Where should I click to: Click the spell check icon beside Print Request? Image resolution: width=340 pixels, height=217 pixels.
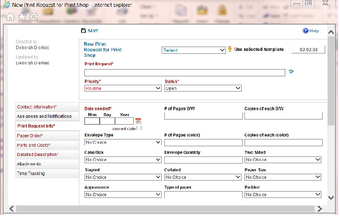(291, 72)
